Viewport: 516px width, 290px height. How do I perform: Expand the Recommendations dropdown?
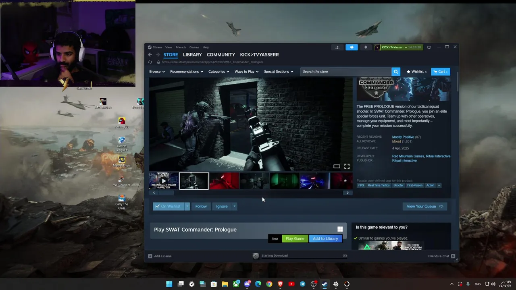click(x=187, y=72)
